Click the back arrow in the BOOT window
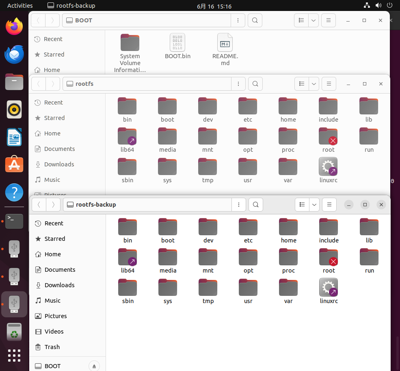The height and width of the screenshot is (371, 400). click(x=39, y=20)
